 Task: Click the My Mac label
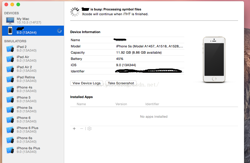pyautogui.click(x=23, y=19)
